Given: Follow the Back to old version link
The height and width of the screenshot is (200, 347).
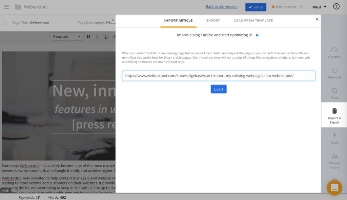Looking at the screenshot, I should (222, 7).
